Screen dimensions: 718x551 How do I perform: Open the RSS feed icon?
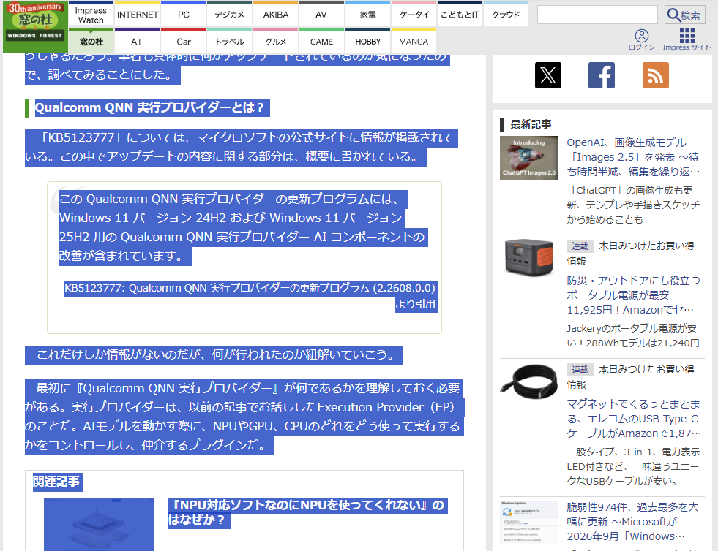tap(656, 75)
